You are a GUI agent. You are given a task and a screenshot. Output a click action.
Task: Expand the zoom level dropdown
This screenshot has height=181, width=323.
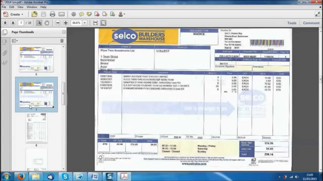coord(85,23)
